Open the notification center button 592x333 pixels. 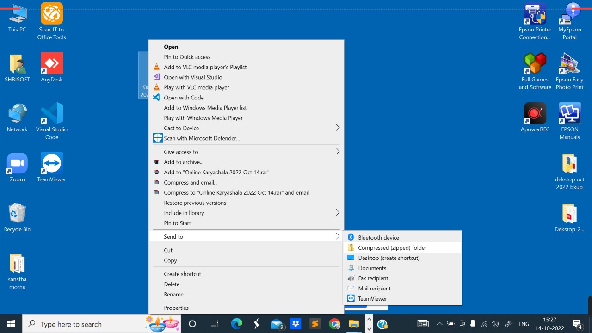tap(577, 324)
